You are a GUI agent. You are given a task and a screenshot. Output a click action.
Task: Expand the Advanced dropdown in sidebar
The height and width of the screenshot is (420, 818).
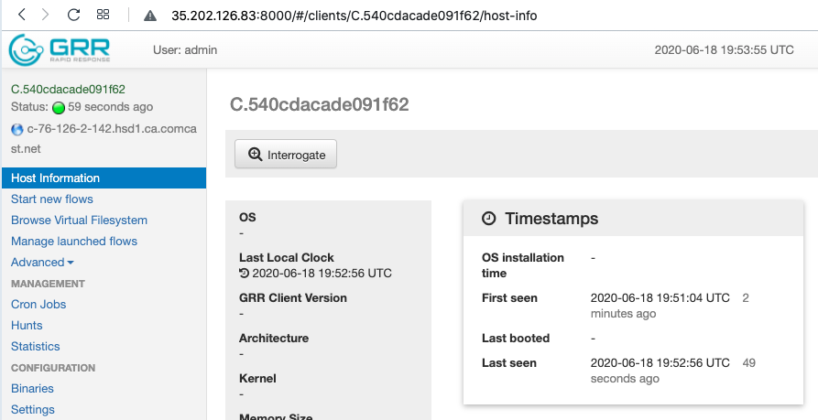[42, 263]
